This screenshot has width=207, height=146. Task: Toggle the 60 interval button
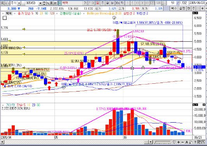[x=147, y=3]
